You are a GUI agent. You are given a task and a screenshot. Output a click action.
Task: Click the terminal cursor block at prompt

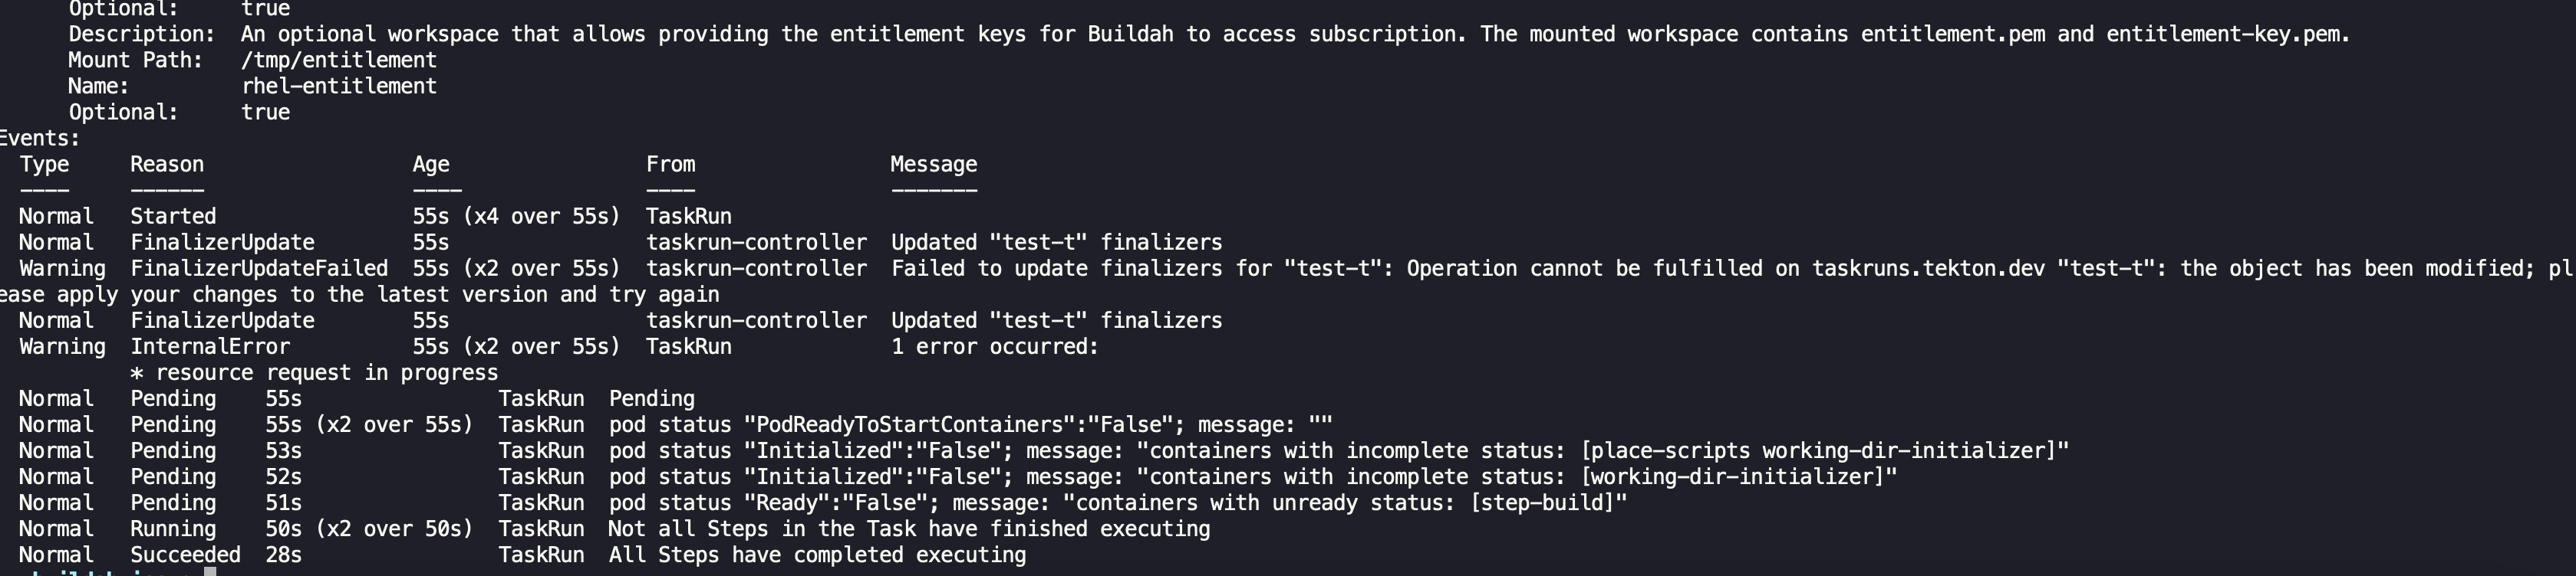pos(210,572)
